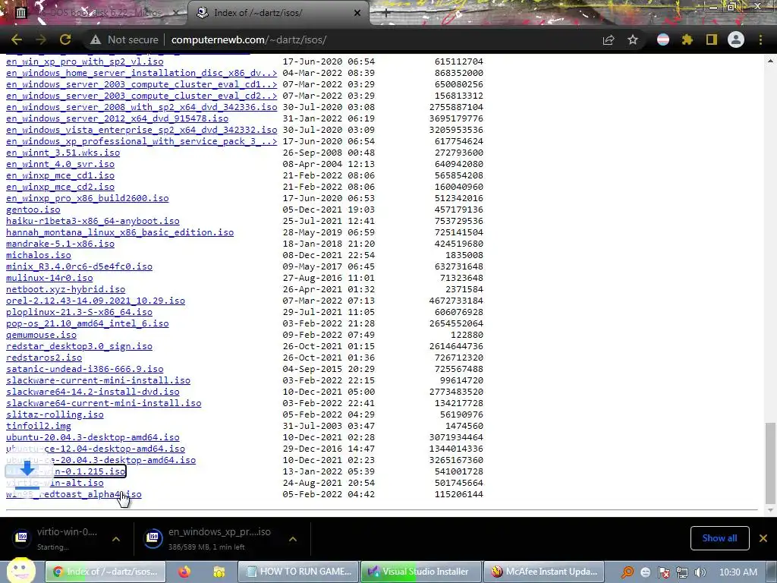Click Show all downloads button

coord(719,538)
